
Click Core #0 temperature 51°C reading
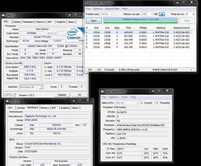point(129,153)
